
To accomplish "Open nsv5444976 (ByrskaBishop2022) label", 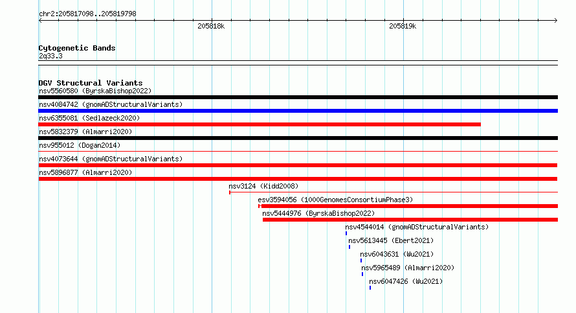I will 318,213.
